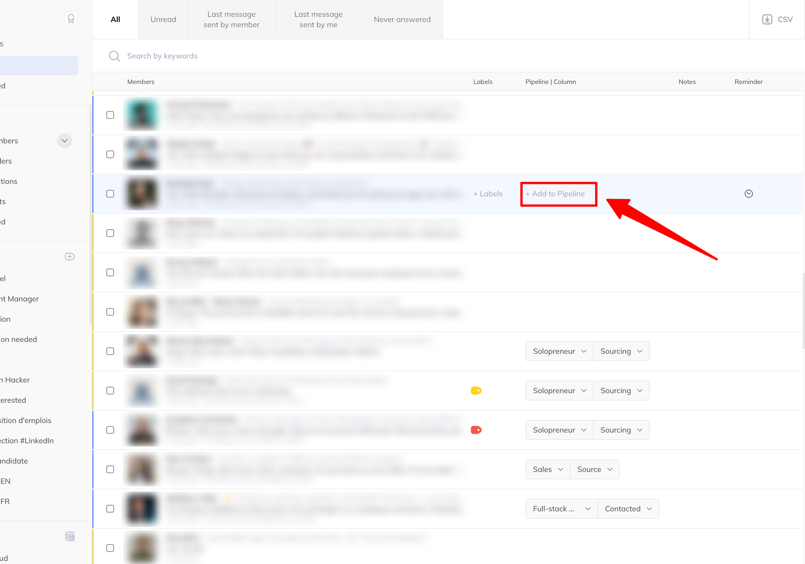Image resolution: width=805 pixels, height=564 pixels.
Task: Tick the checkbox of the second member row
Action: (110, 154)
